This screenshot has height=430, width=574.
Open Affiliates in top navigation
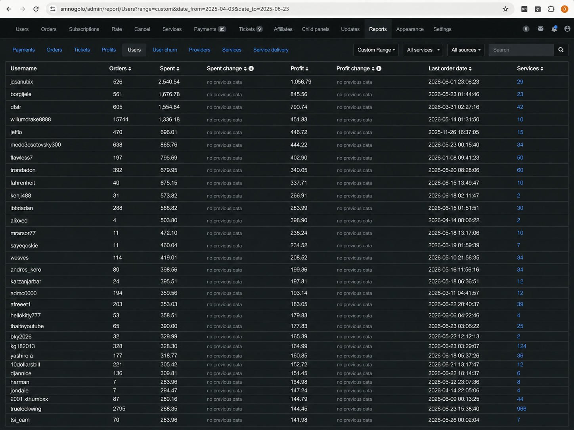coord(283,29)
